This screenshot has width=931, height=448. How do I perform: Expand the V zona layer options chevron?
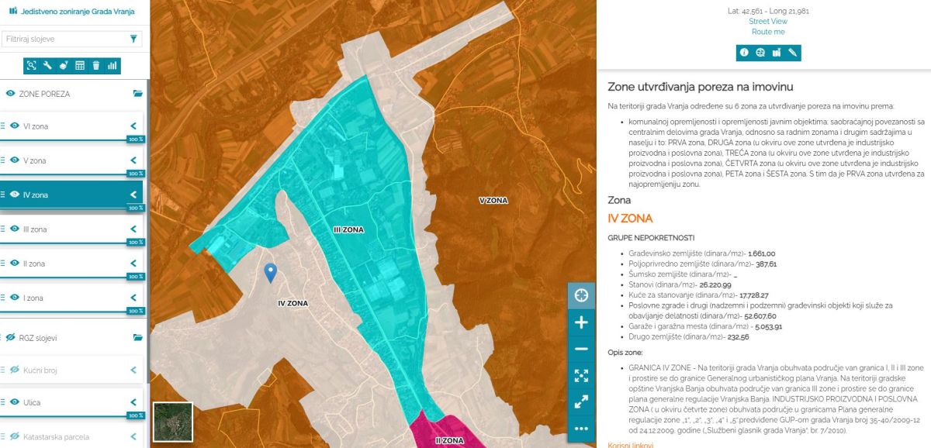133,161
